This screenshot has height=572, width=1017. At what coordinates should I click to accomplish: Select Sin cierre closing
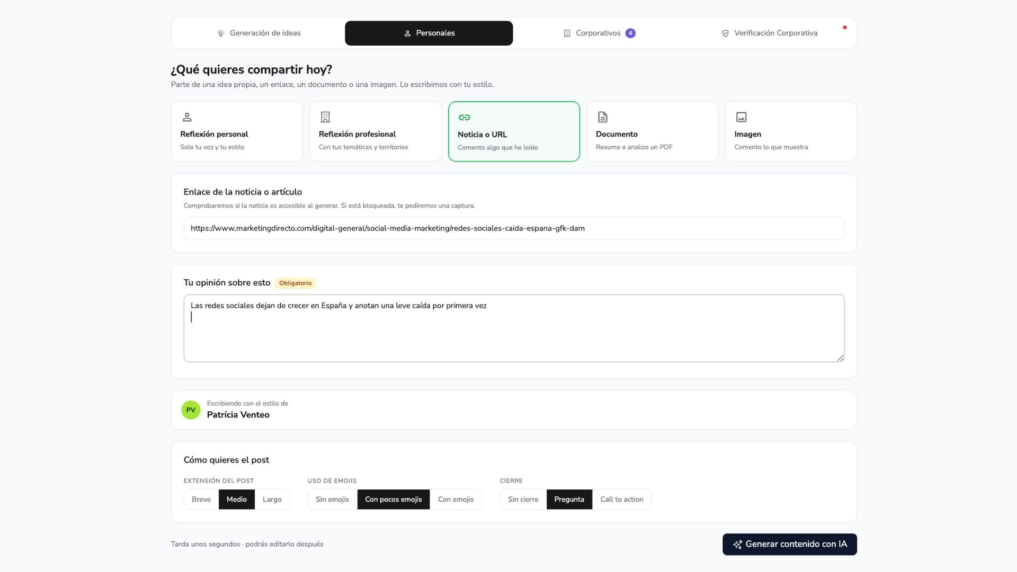pos(523,499)
